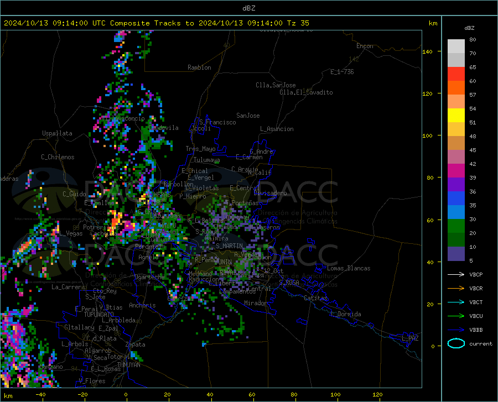Click the Clla.El_Cavadito map label

point(306,92)
